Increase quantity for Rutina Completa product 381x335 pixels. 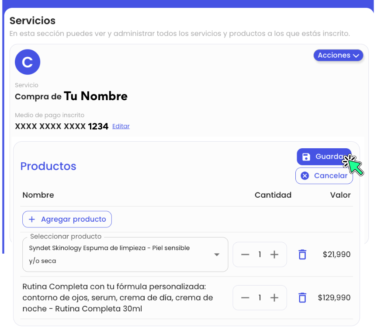pyautogui.click(x=274, y=297)
